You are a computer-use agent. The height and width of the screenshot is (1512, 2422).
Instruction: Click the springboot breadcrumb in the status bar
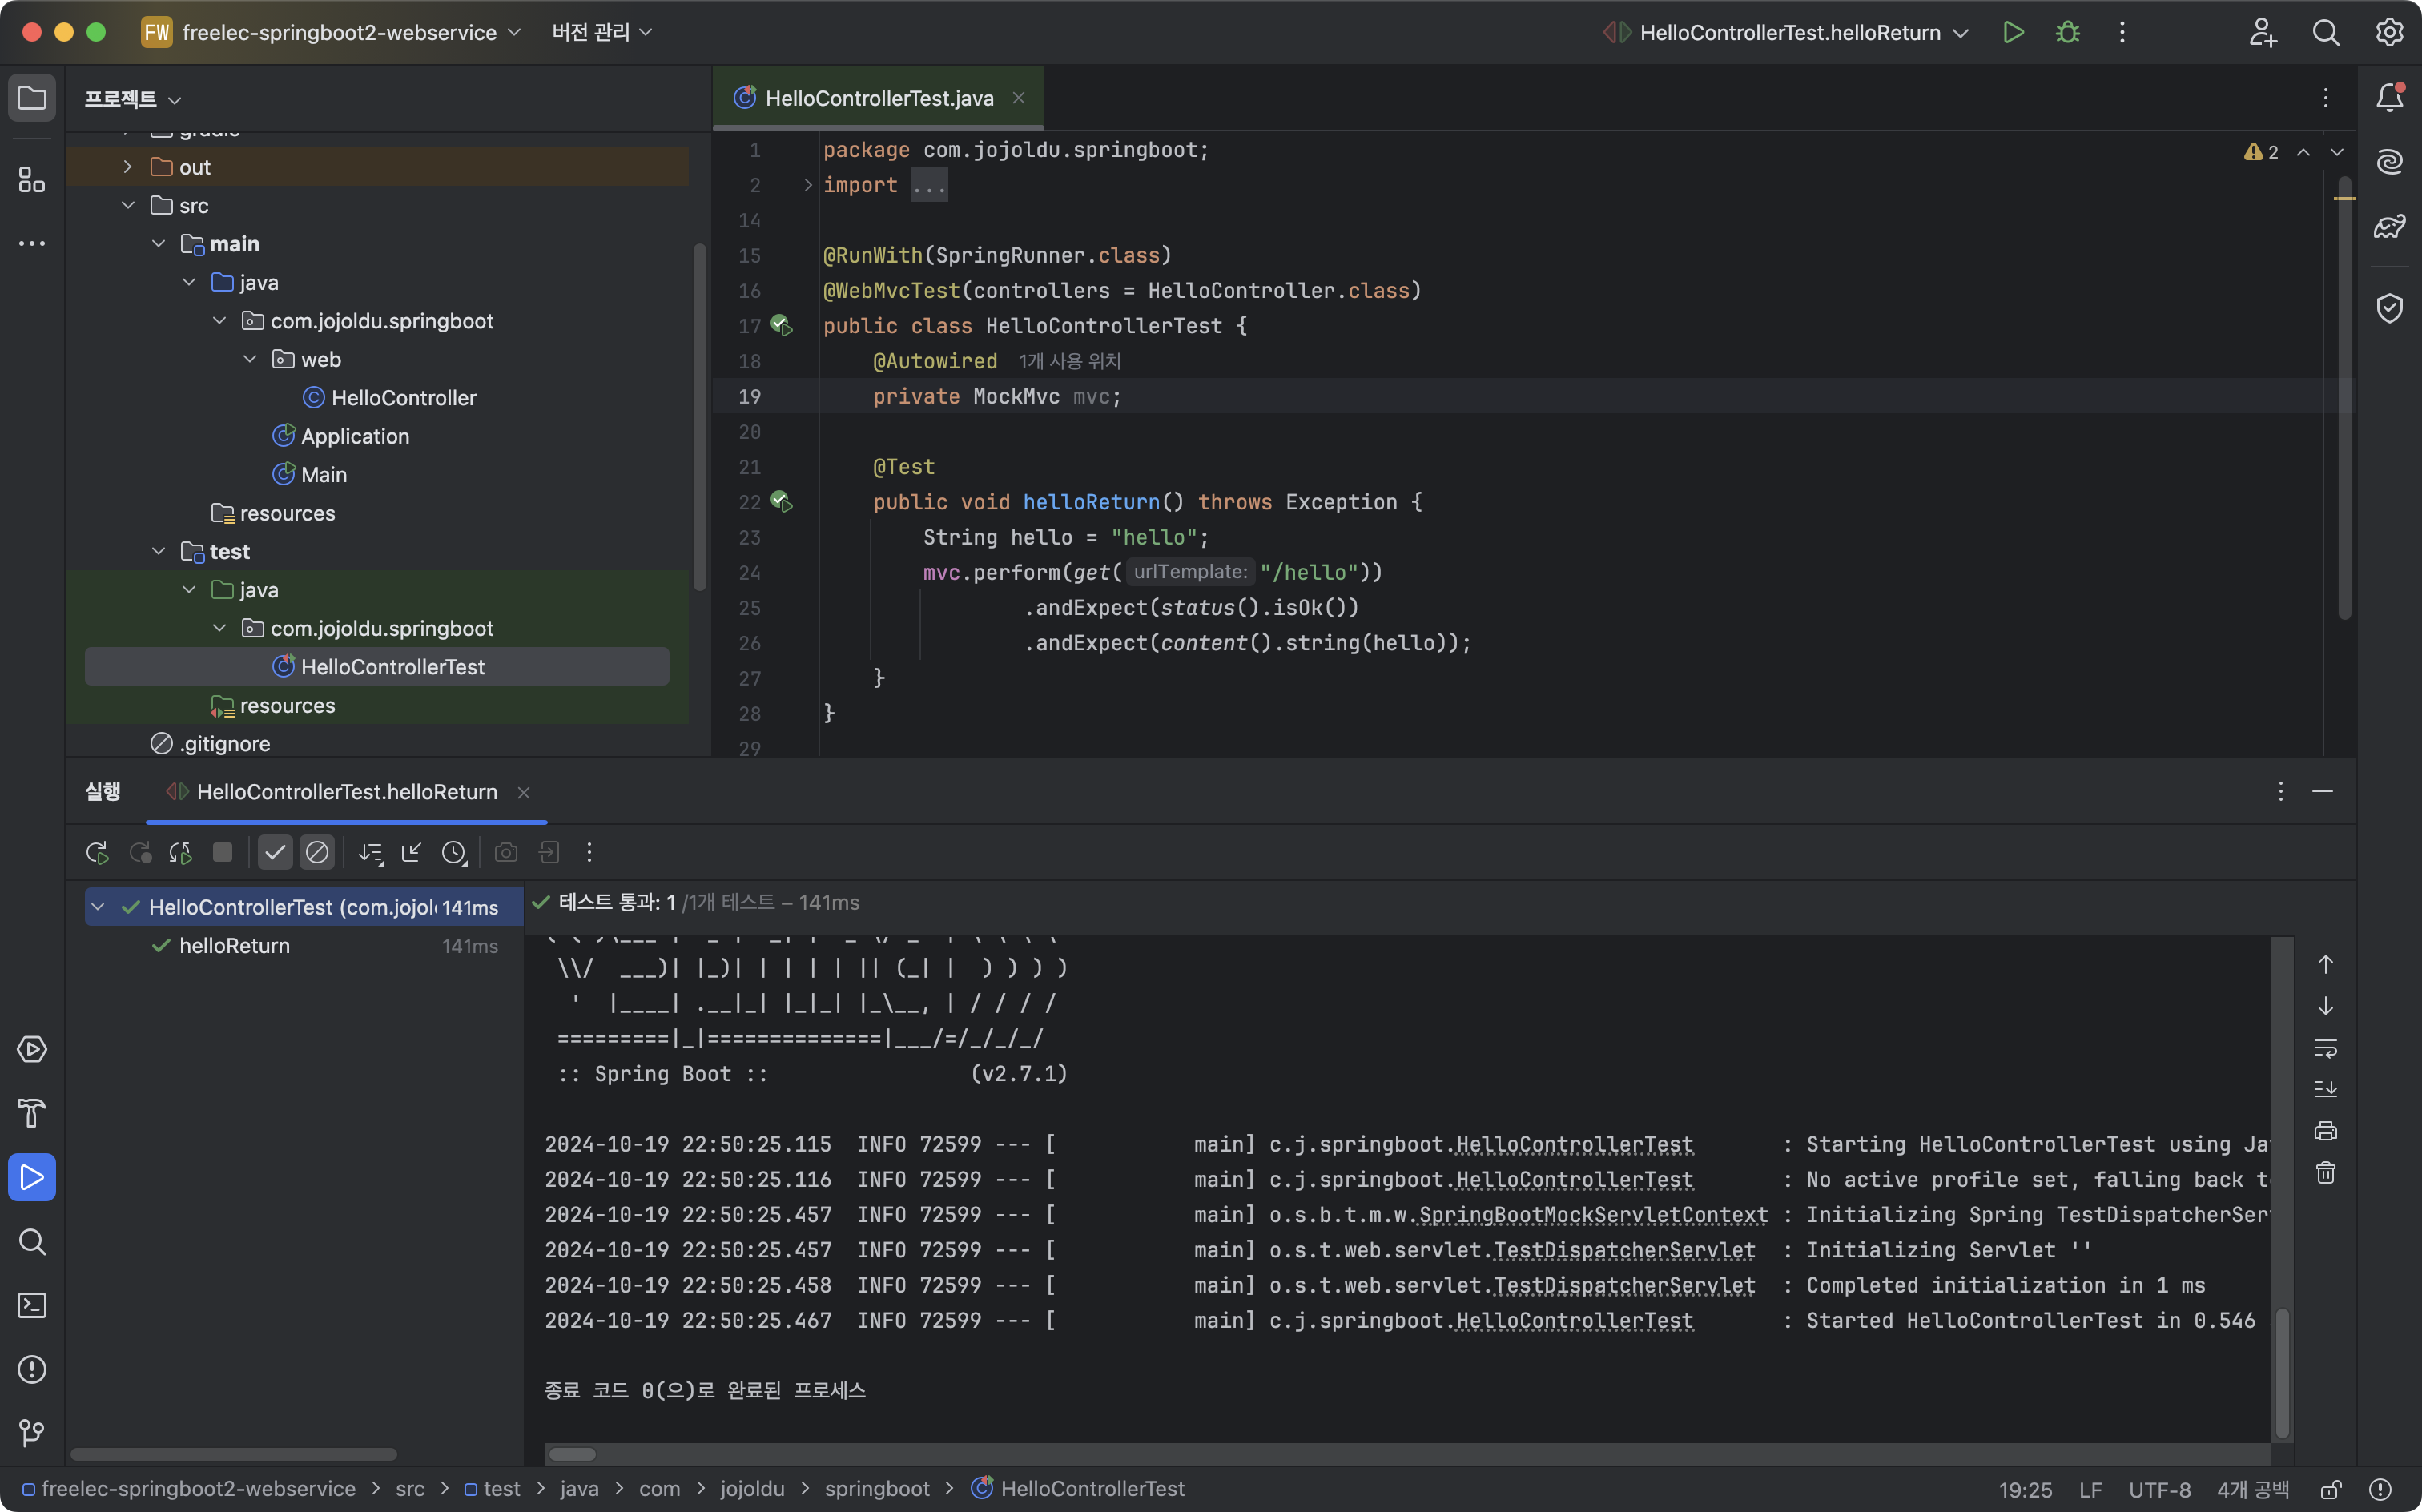[x=876, y=1488]
